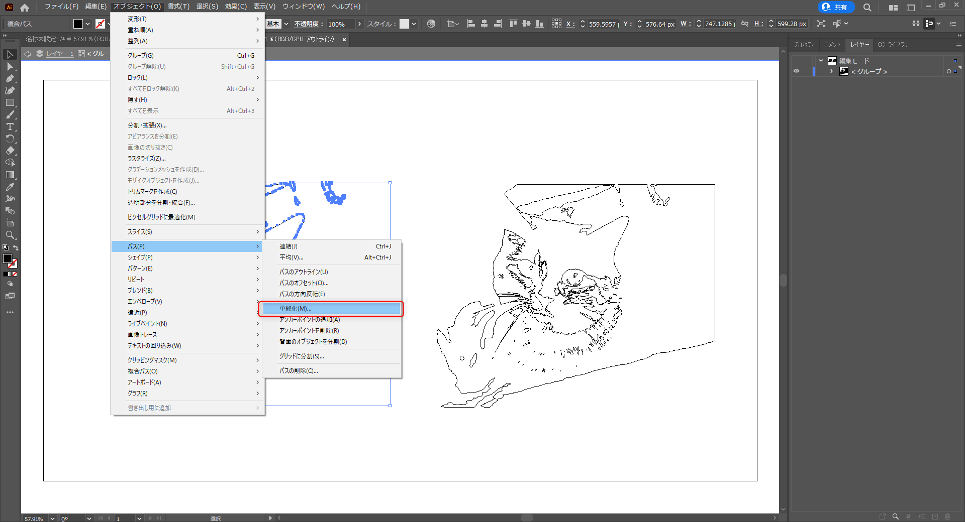The image size is (965, 522).
Task: Select the Artboard tool
Action: [10, 223]
